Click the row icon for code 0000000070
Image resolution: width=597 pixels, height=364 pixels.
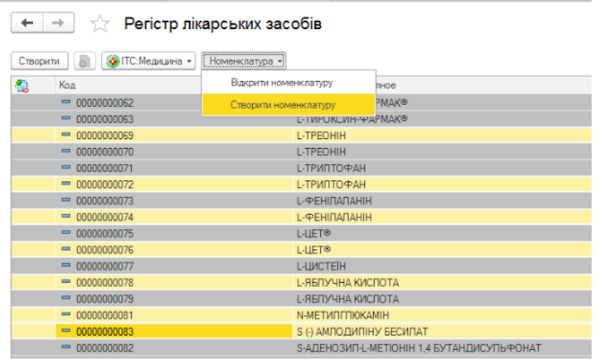pyautogui.click(x=66, y=151)
